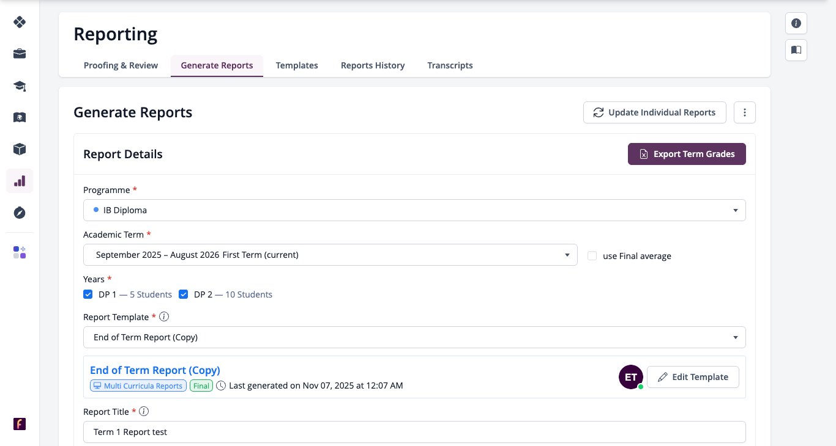The width and height of the screenshot is (836, 446).
Task: Click the Export Term Grades button
Action: [x=687, y=154]
